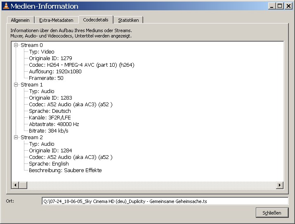This screenshot has height=224, width=295.
Task: Select 'Abtastrate: 48000 Hz' row
Action: point(54,124)
